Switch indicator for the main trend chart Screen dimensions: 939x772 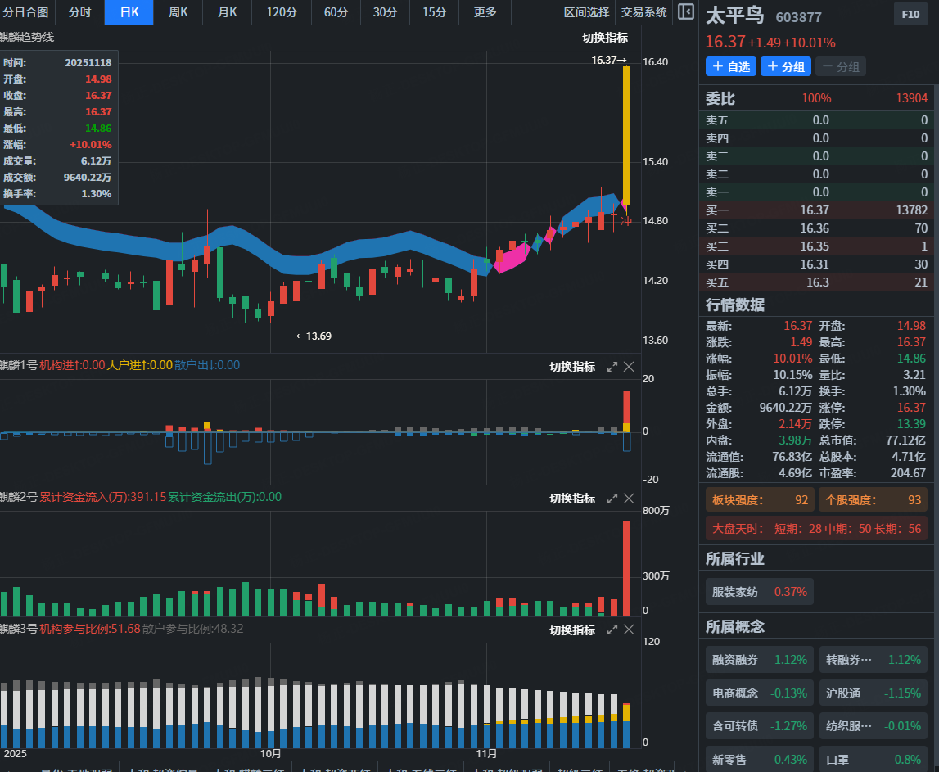point(605,38)
